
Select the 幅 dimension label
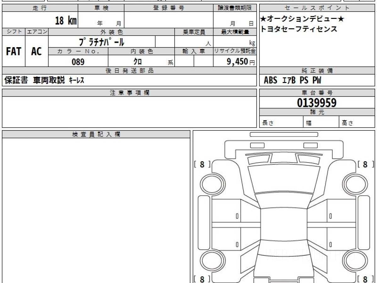tap(309, 123)
